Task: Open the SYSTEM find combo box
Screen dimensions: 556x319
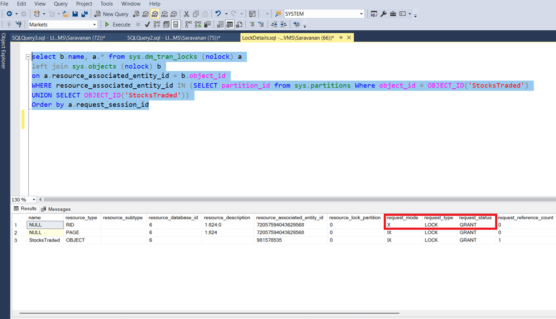Action: pos(361,14)
